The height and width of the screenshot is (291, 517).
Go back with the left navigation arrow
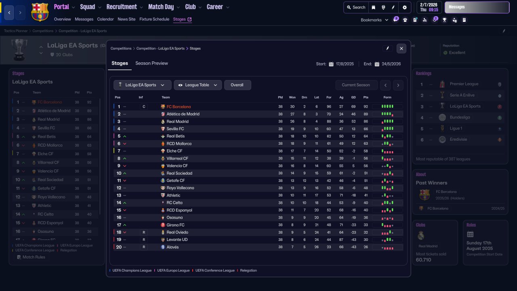9,13
